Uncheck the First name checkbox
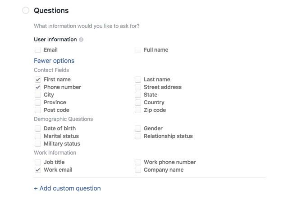 (38, 80)
